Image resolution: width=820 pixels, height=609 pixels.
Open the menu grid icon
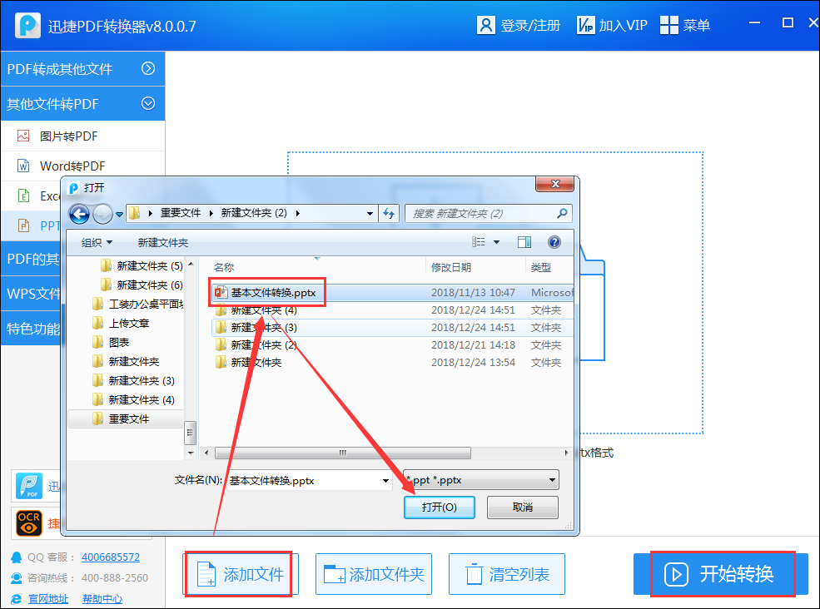tap(668, 25)
